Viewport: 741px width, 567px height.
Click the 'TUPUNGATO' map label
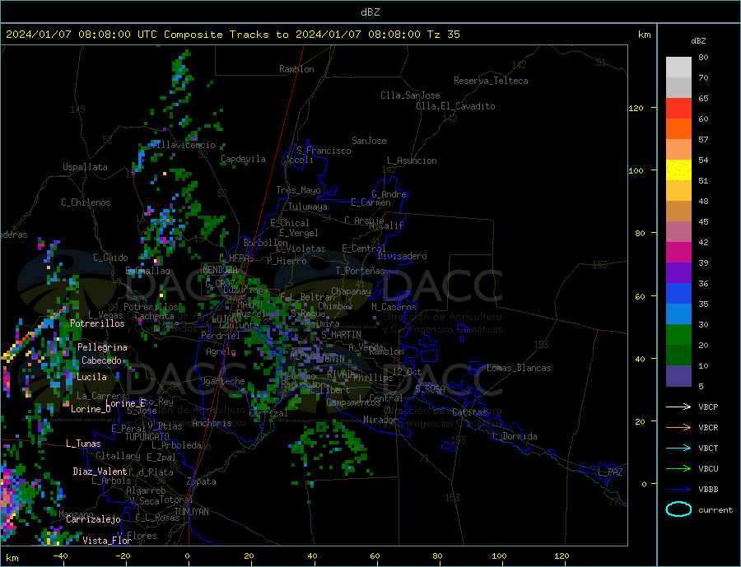[x=147, y=437]
